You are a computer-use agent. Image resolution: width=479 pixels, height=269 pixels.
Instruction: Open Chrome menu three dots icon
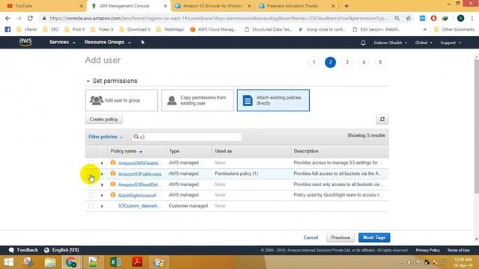tap(472, 18)
